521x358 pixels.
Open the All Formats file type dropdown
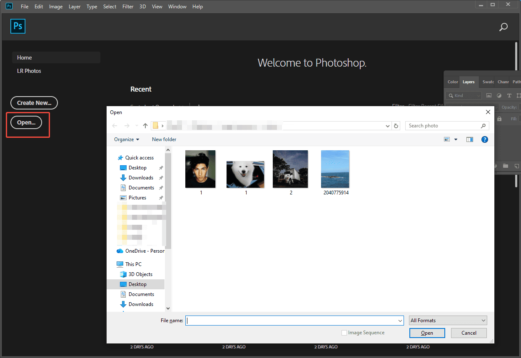tap(448, 320)
